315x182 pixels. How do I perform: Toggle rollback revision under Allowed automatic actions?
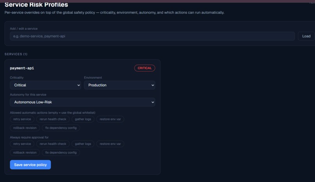[x=25, y=128]
